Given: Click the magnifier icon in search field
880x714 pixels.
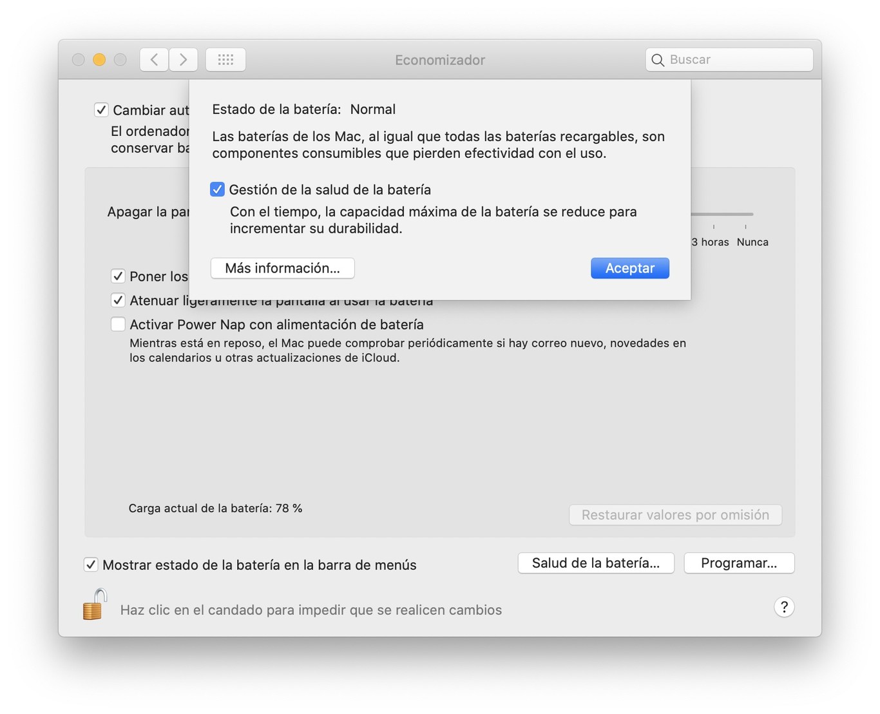Looking at the screenshot, I should tap(658, 60).
